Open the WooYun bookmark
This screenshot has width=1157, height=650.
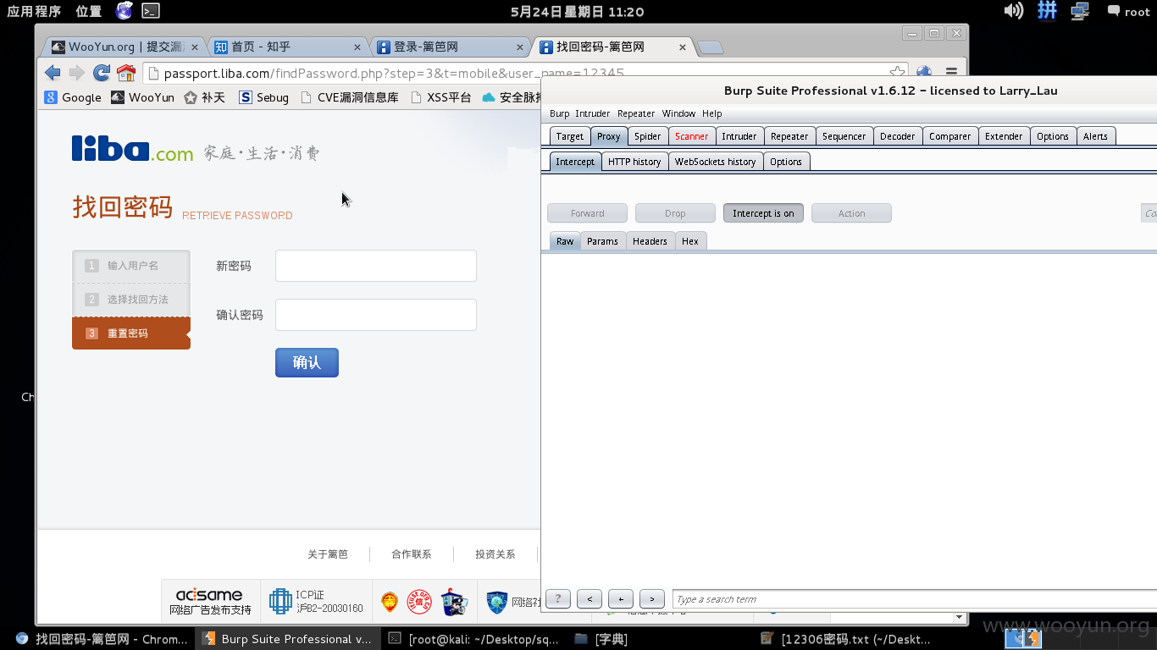coord(142,97)
